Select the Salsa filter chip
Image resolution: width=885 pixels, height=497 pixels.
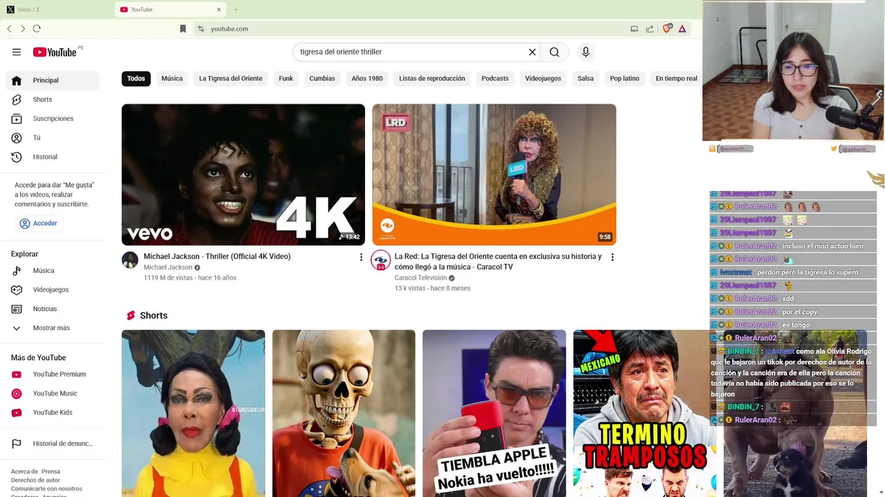(x=586, y=79)
